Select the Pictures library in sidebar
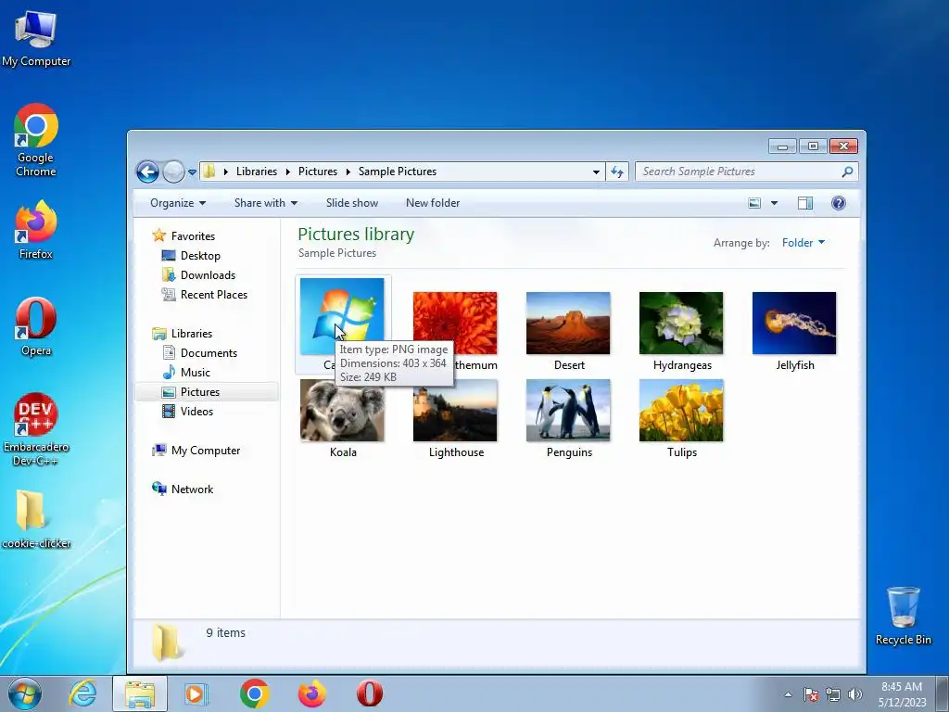The image size is (949, 712). (206, 392)
